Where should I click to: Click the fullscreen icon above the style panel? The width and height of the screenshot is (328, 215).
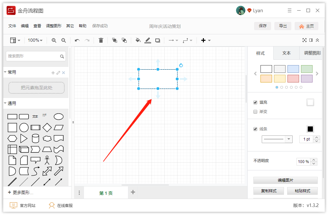click(x=305, y=40)
